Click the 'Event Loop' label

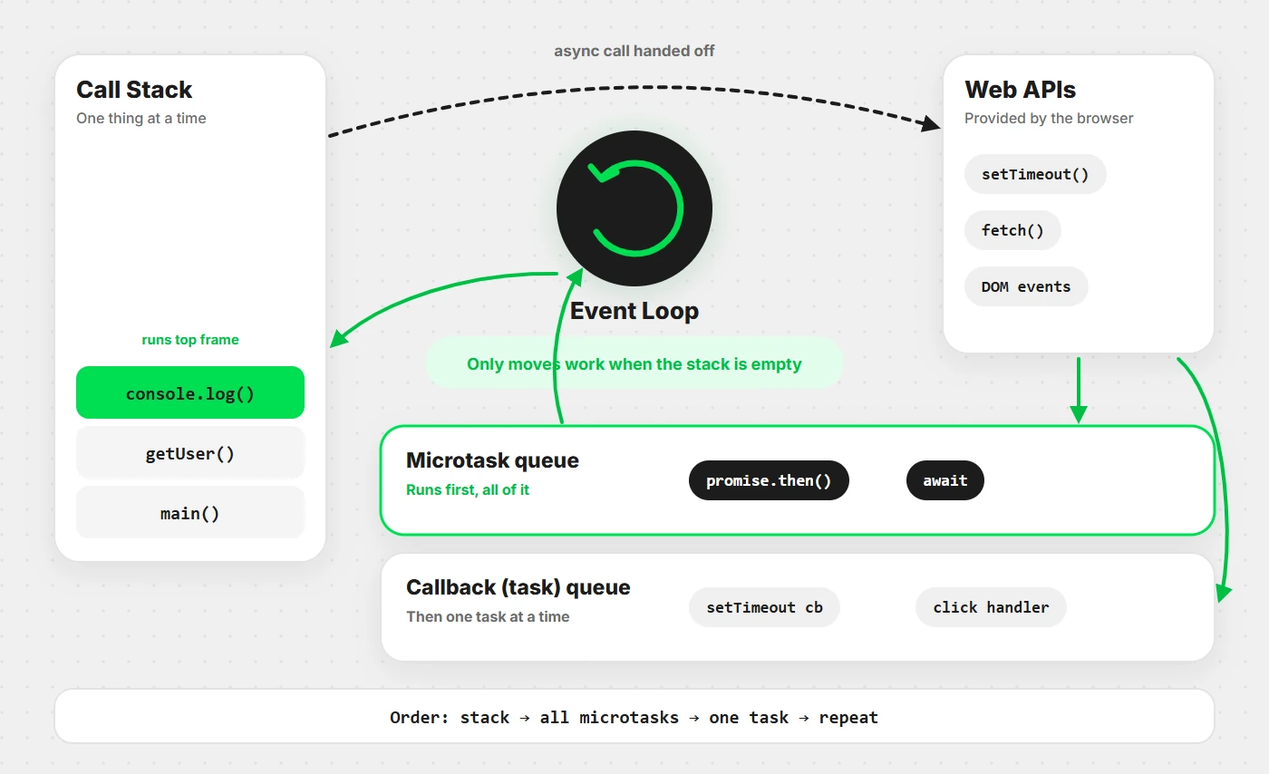pyautogui.click(x=634, y=311)
